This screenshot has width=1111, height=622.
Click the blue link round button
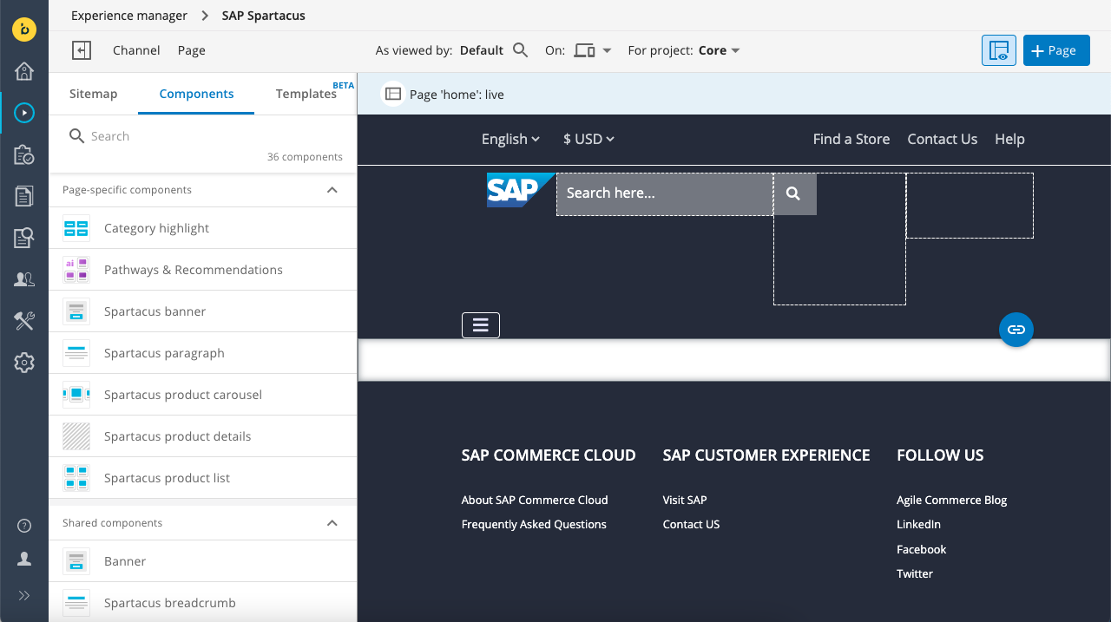coord(1016,330)
